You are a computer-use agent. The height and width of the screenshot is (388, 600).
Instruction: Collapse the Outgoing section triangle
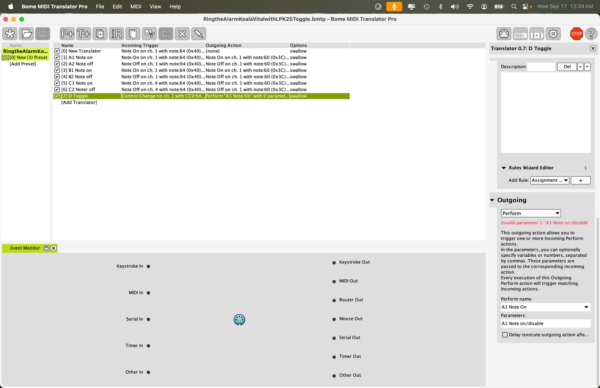492,200
